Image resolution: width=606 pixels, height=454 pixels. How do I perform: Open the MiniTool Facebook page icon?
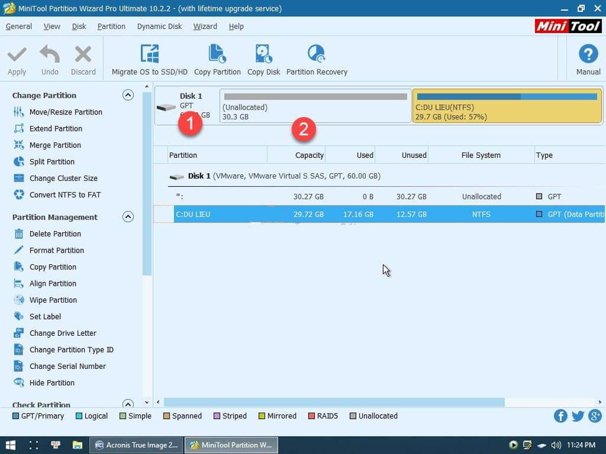point(560,416)
